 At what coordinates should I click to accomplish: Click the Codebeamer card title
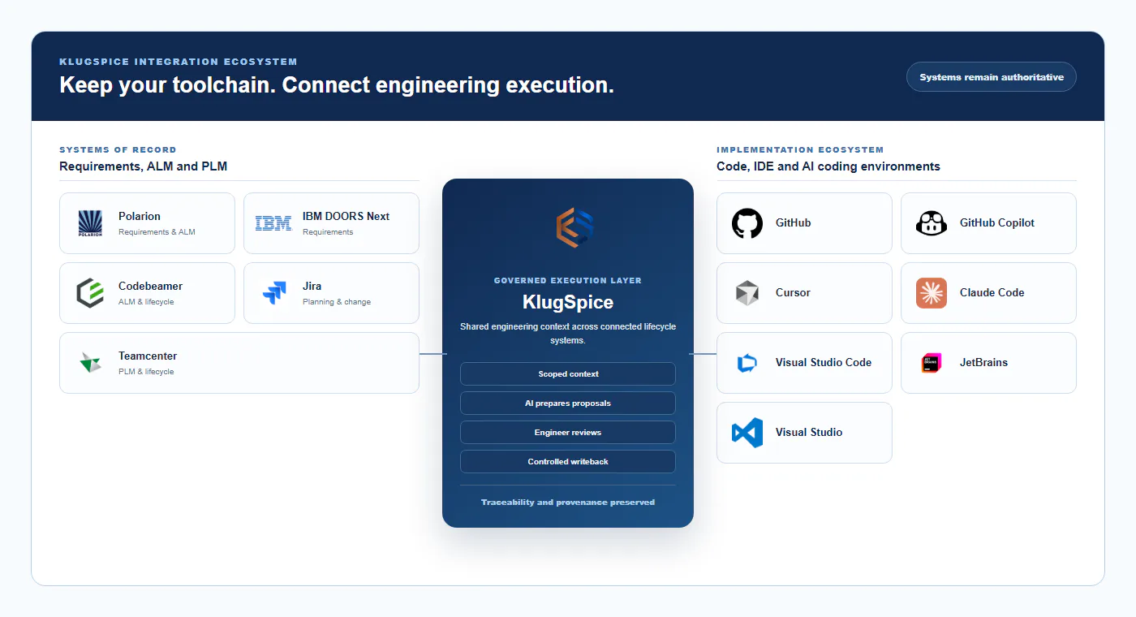[x=150, y=287]
